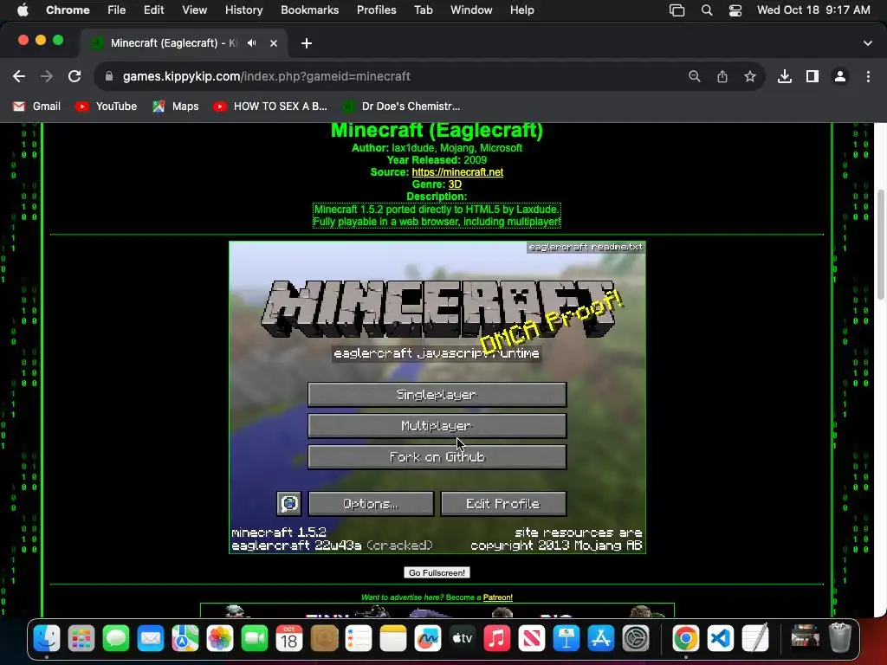Viewport: 887px width, 665px height.
Task: Open Finder from the Dock
Action: pyautogui.click(x=47, y=638)
